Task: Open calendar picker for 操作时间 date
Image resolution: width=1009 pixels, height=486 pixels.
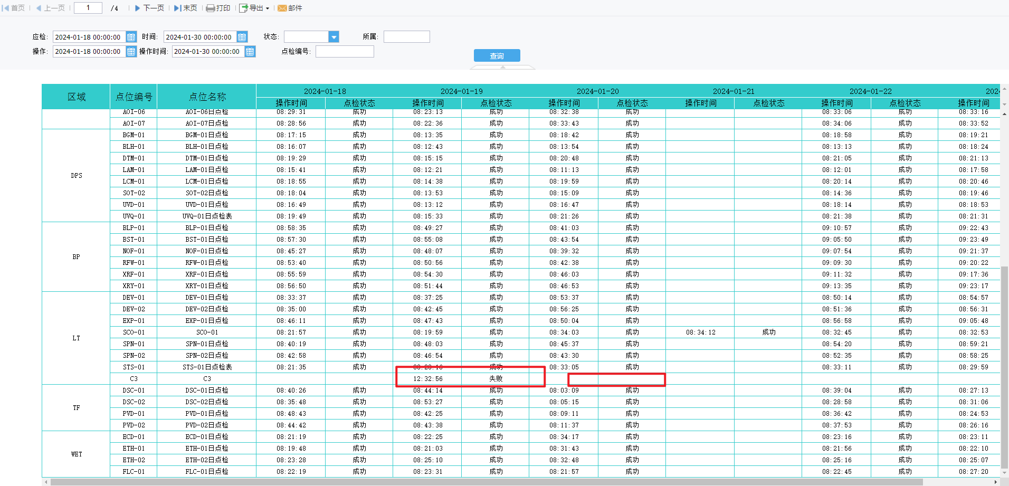Action: (250, 51)
